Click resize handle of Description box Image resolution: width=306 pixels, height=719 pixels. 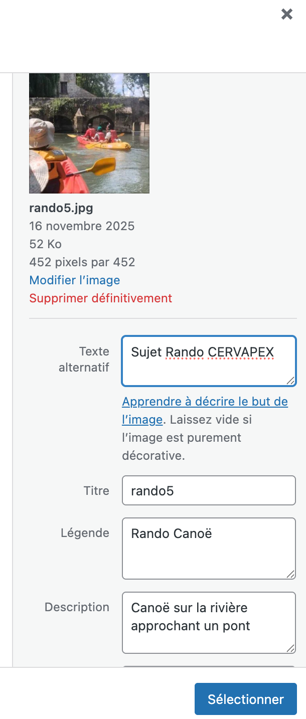coord(290,648)
